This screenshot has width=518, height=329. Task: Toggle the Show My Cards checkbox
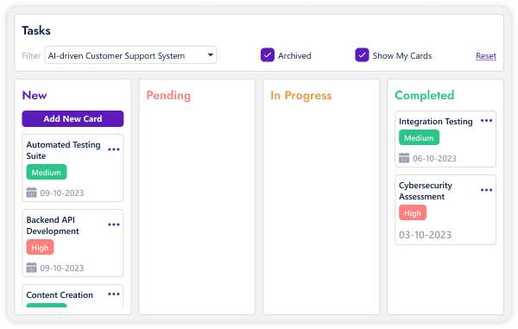[362, 55]
